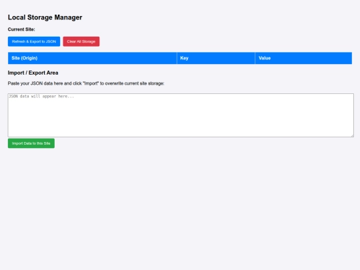Click the Paste your JSON data instruction text
This screenshot has width=360, height=270.
tap(86, 83)
